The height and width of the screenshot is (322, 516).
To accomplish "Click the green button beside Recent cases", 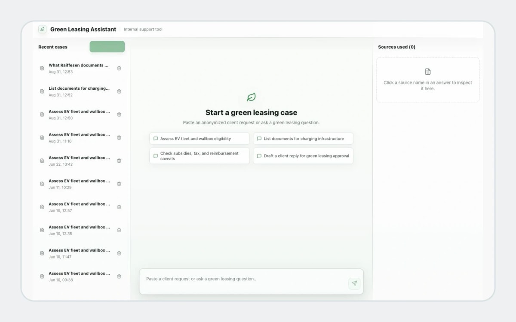I will (x=107, y=47).
